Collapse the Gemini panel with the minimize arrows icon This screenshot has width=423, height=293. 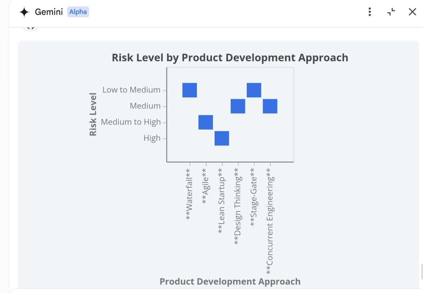tap(391, 12)
